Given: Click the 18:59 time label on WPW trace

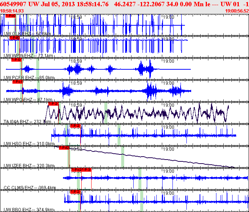Looking at the screenshot, I should (77, 39).
